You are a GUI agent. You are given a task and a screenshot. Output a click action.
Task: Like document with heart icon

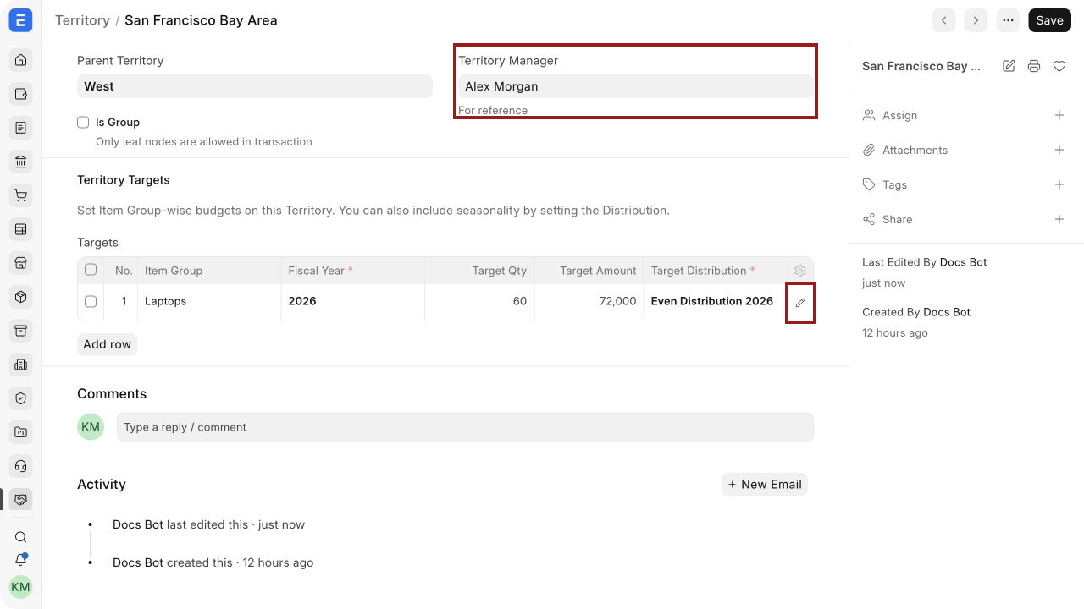1059,66
